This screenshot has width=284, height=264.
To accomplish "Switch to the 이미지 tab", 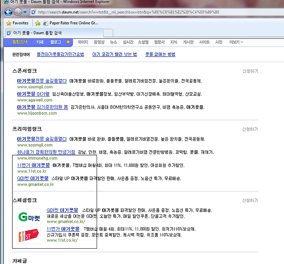I will click(x=83, y=42).
